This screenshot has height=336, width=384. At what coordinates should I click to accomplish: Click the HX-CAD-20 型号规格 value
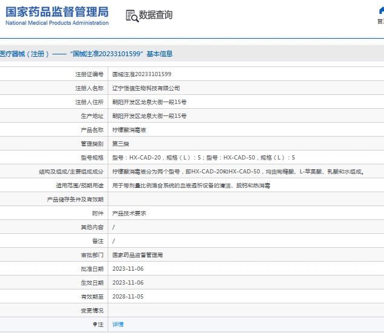point(204,158)
